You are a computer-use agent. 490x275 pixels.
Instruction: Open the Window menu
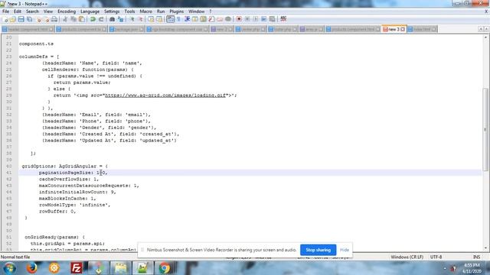tap(196, 11)
